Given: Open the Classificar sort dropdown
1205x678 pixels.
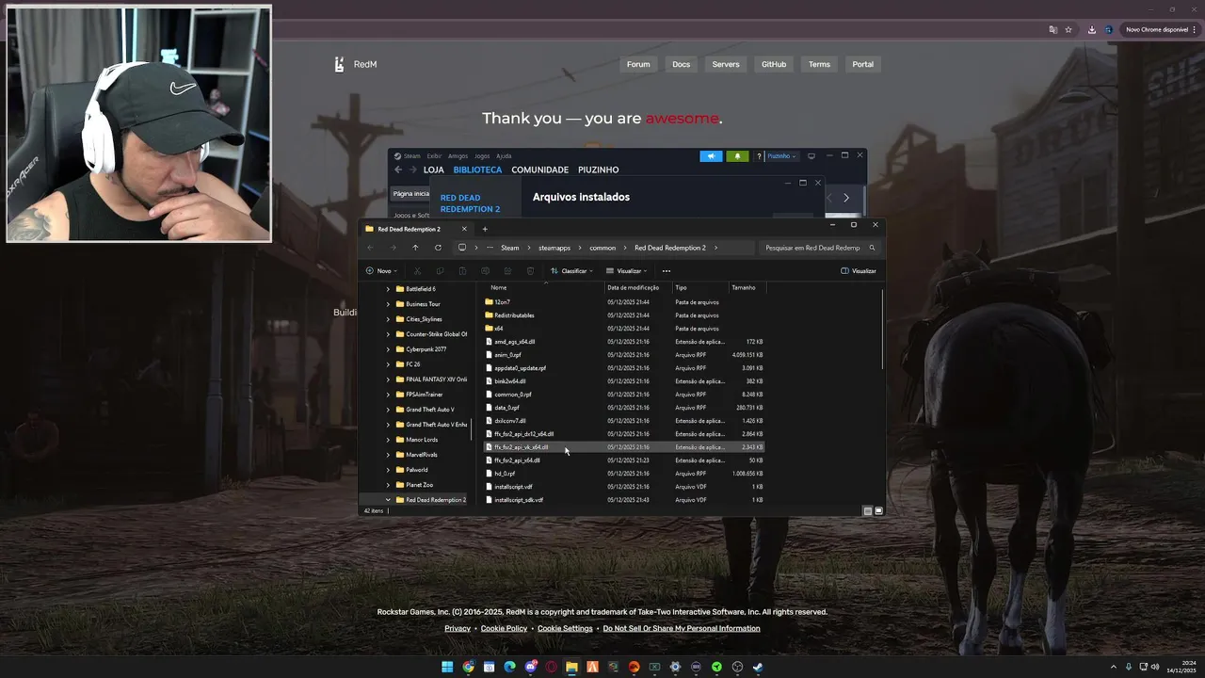Looking at the screenshot, I should [x=572, y=271].
